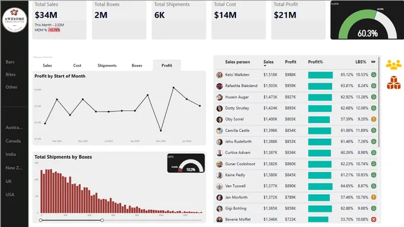Sort by Profit% column header
Viewport: 404px width, 227px height.
[316, 62]
